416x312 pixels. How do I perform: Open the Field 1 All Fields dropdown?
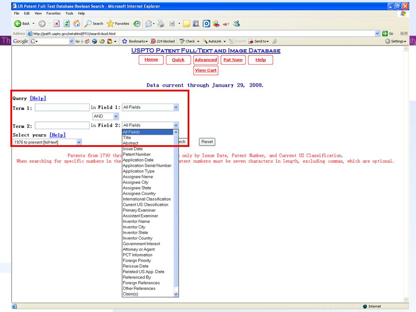[150, 107]
